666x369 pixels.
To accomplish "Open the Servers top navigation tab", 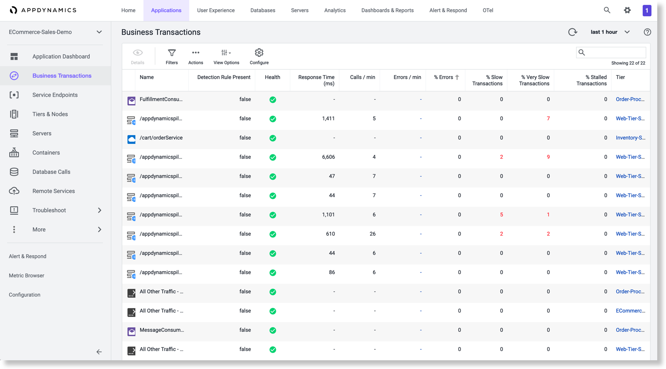I will pos(300,10).
